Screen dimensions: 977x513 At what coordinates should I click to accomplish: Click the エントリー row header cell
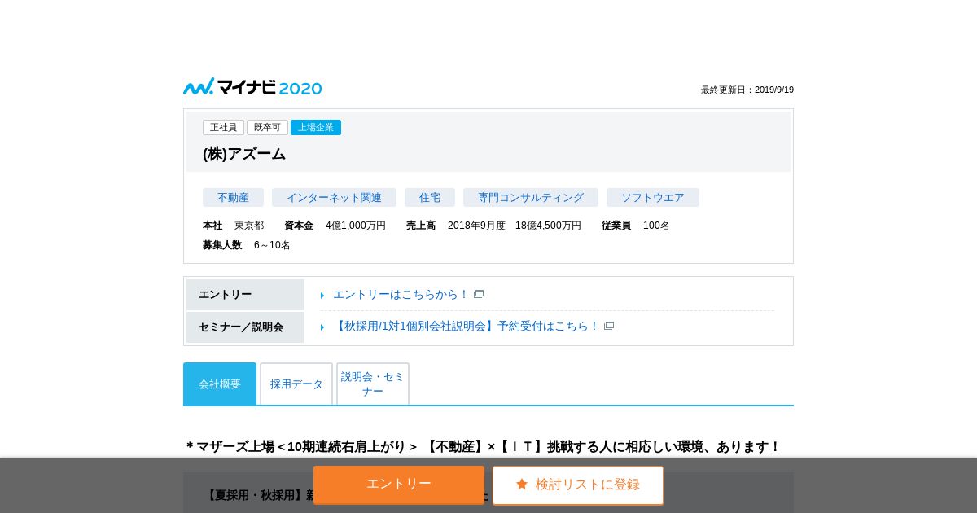[245, 295]
